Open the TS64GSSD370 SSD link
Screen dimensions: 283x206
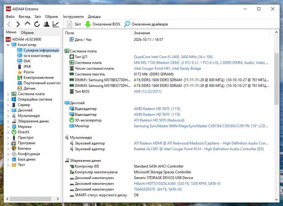click(158, 189)
